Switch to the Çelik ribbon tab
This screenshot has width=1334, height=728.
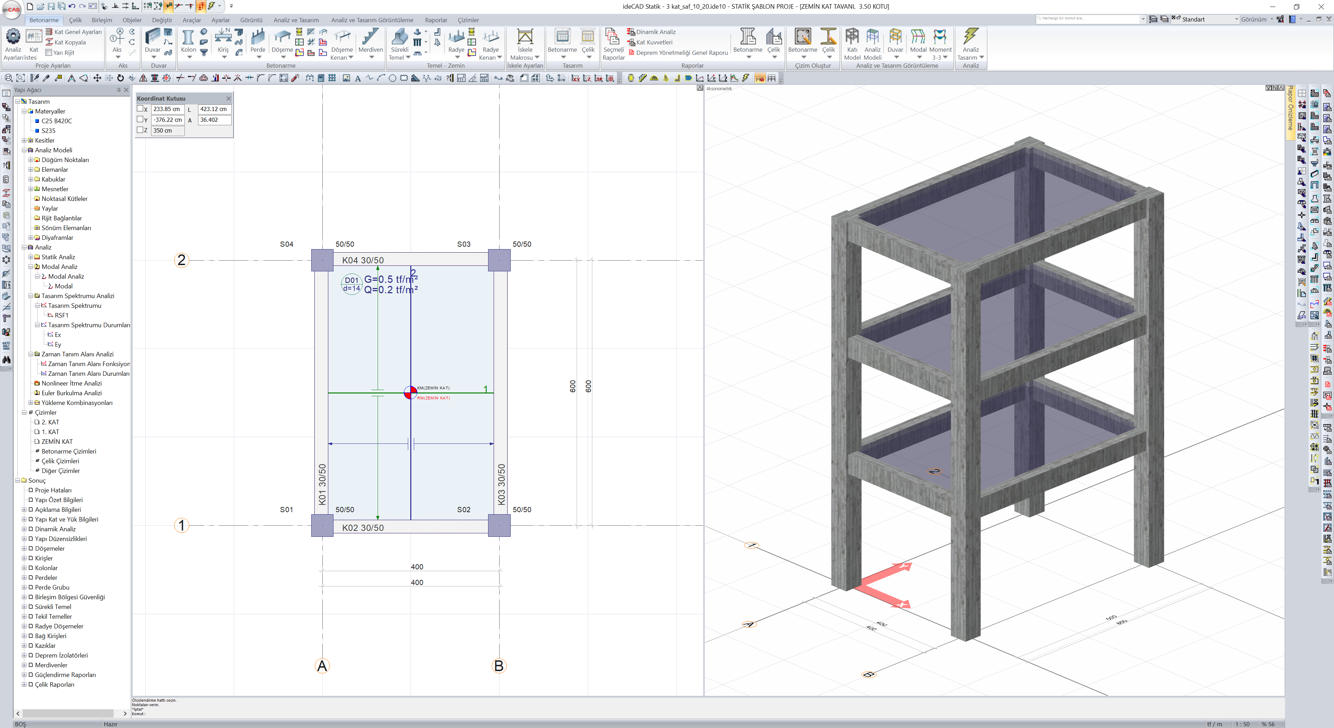76,20
